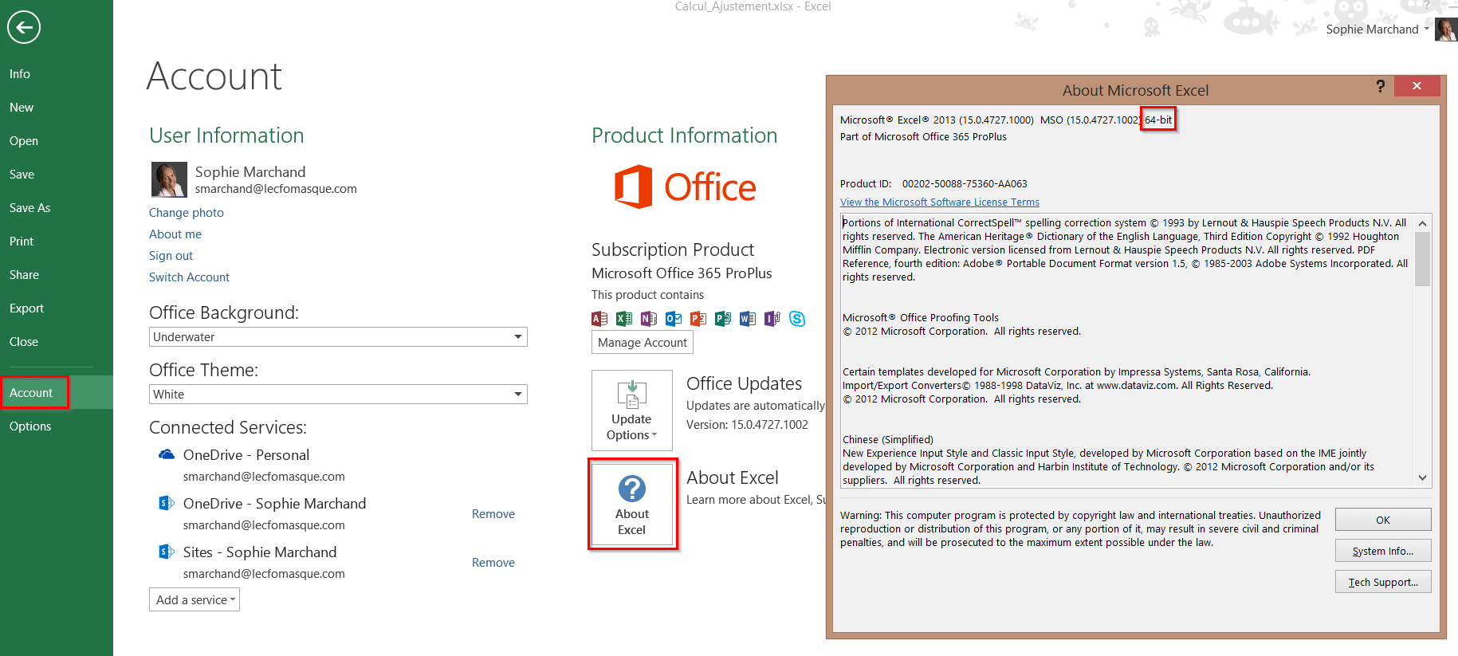Click the license text scrollbar down arrow
The width and height of the screenshot is (1458, 656).
1422,478
